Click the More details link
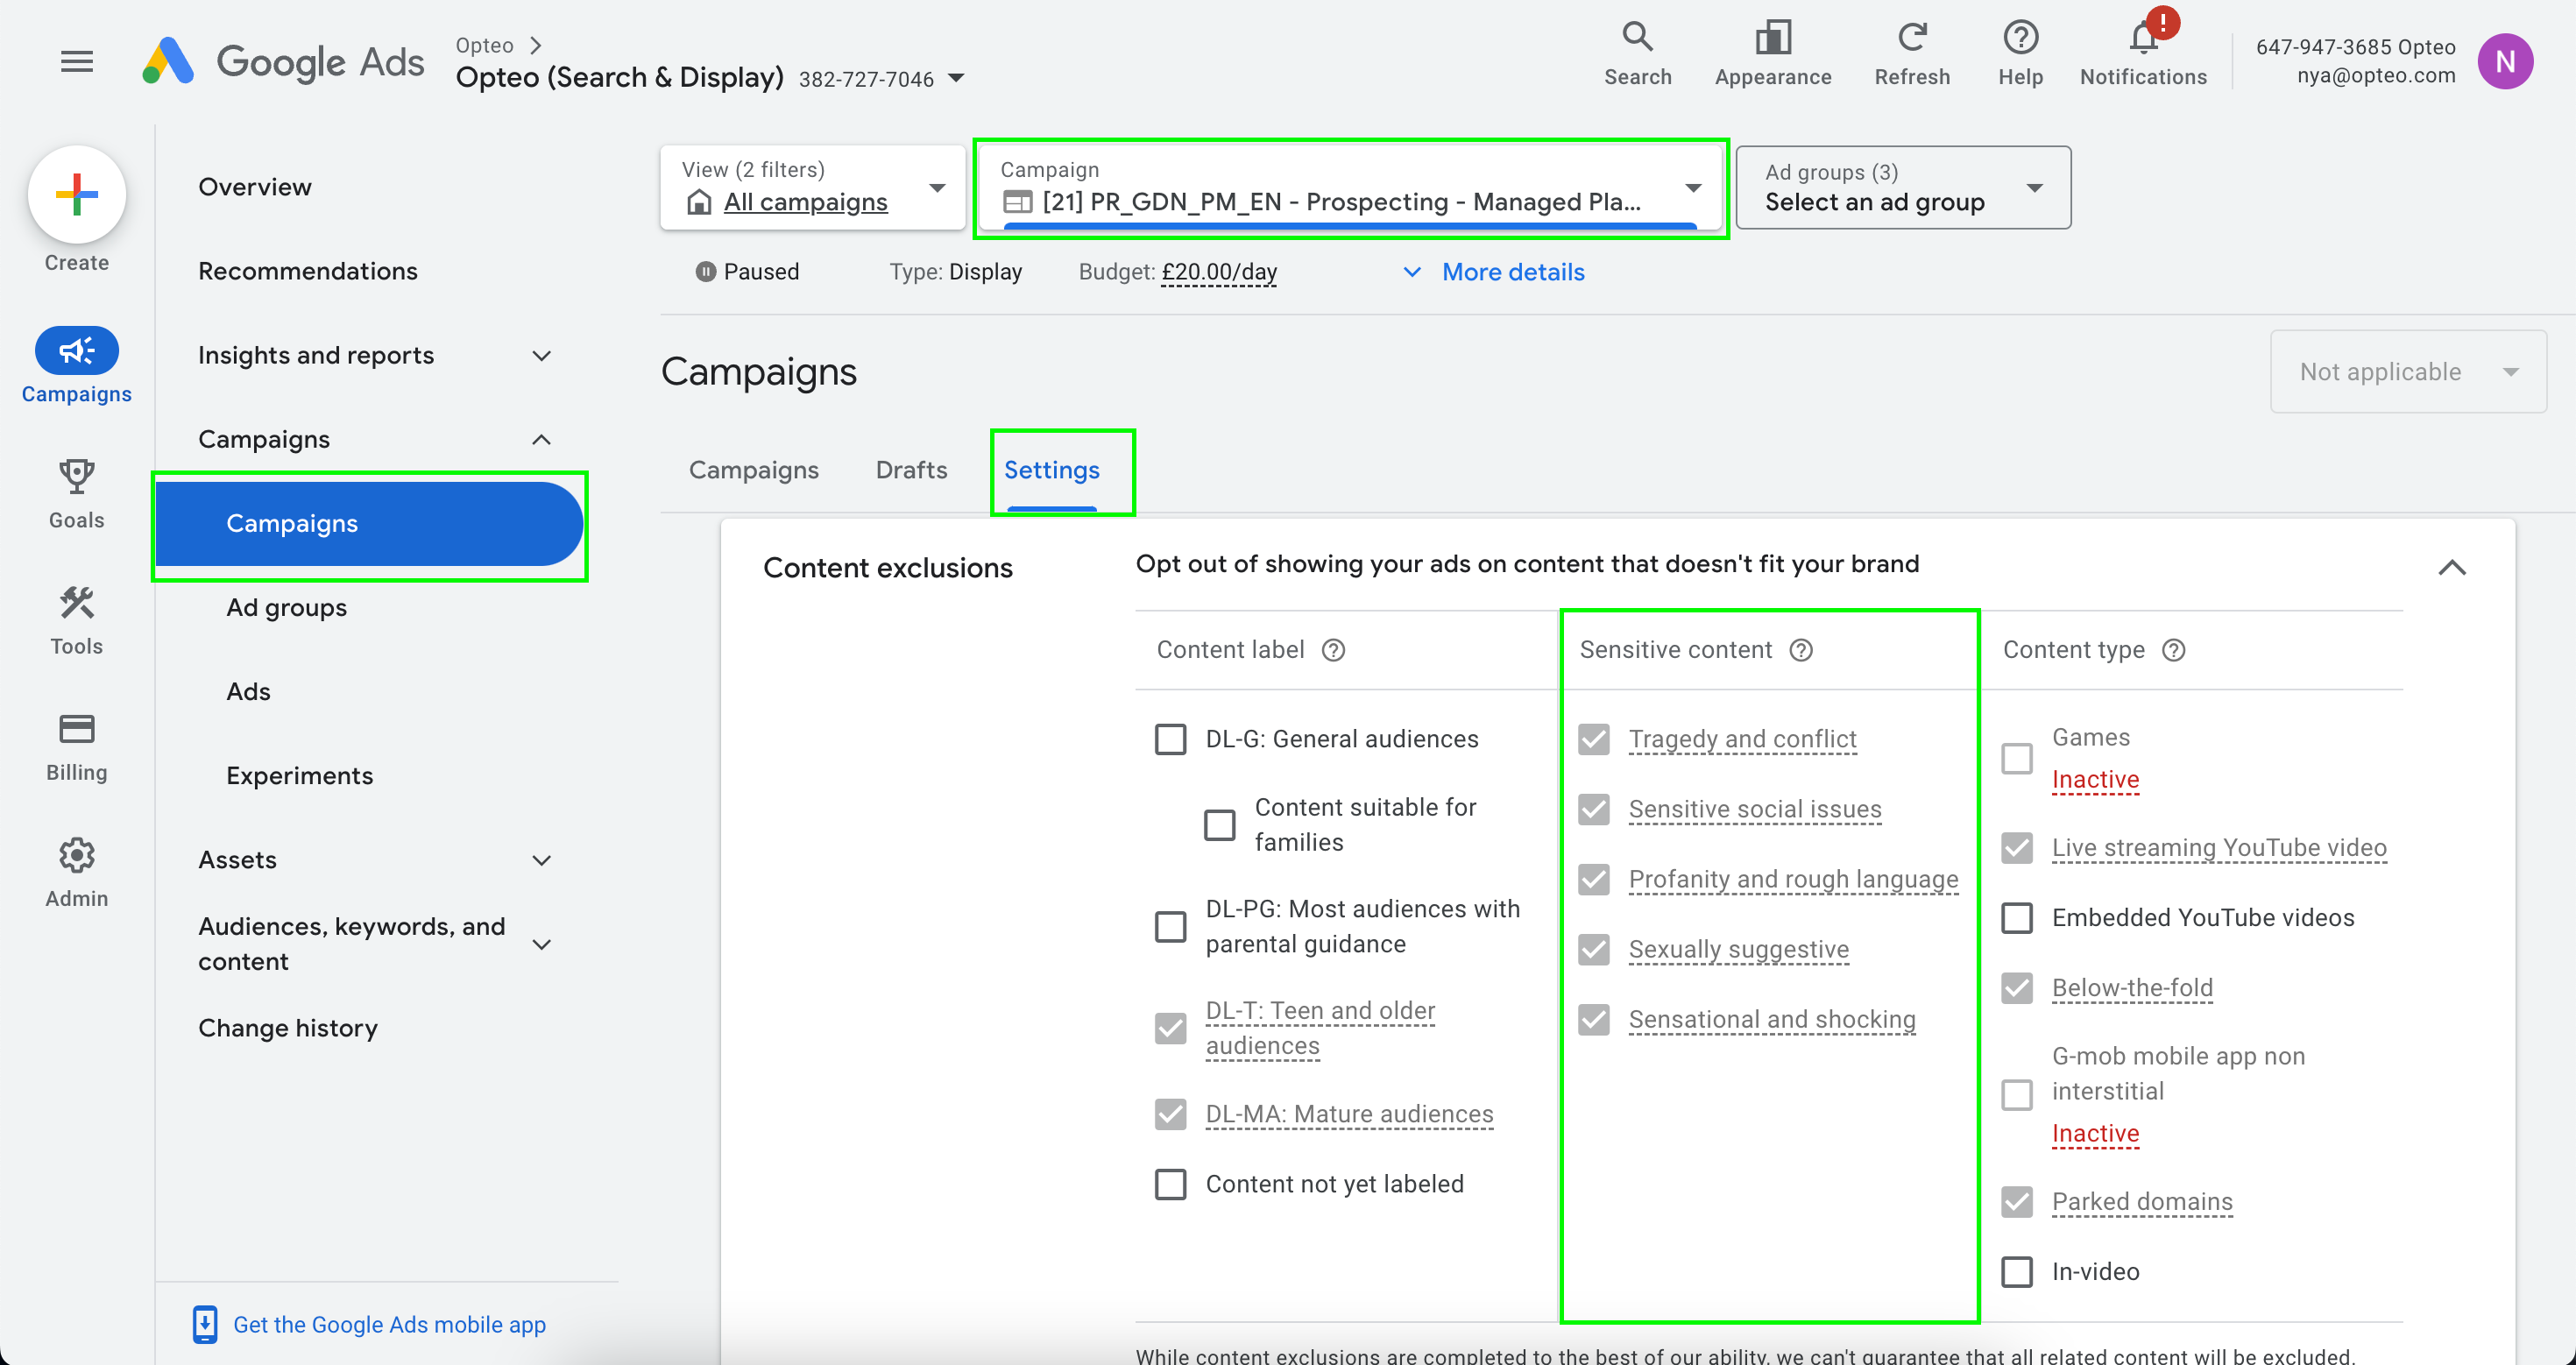The image size is (2576, 1365). [x=1512, y=272]
